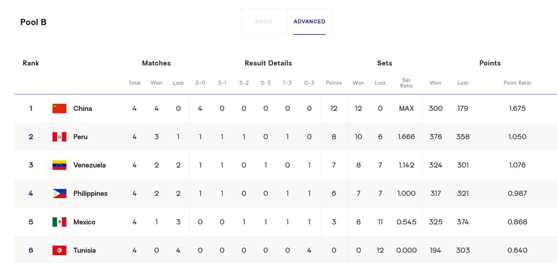Select the Tunisia team name
Image resolution: width=557 pixels, height=263 pixels.
[x=84, y=250]
